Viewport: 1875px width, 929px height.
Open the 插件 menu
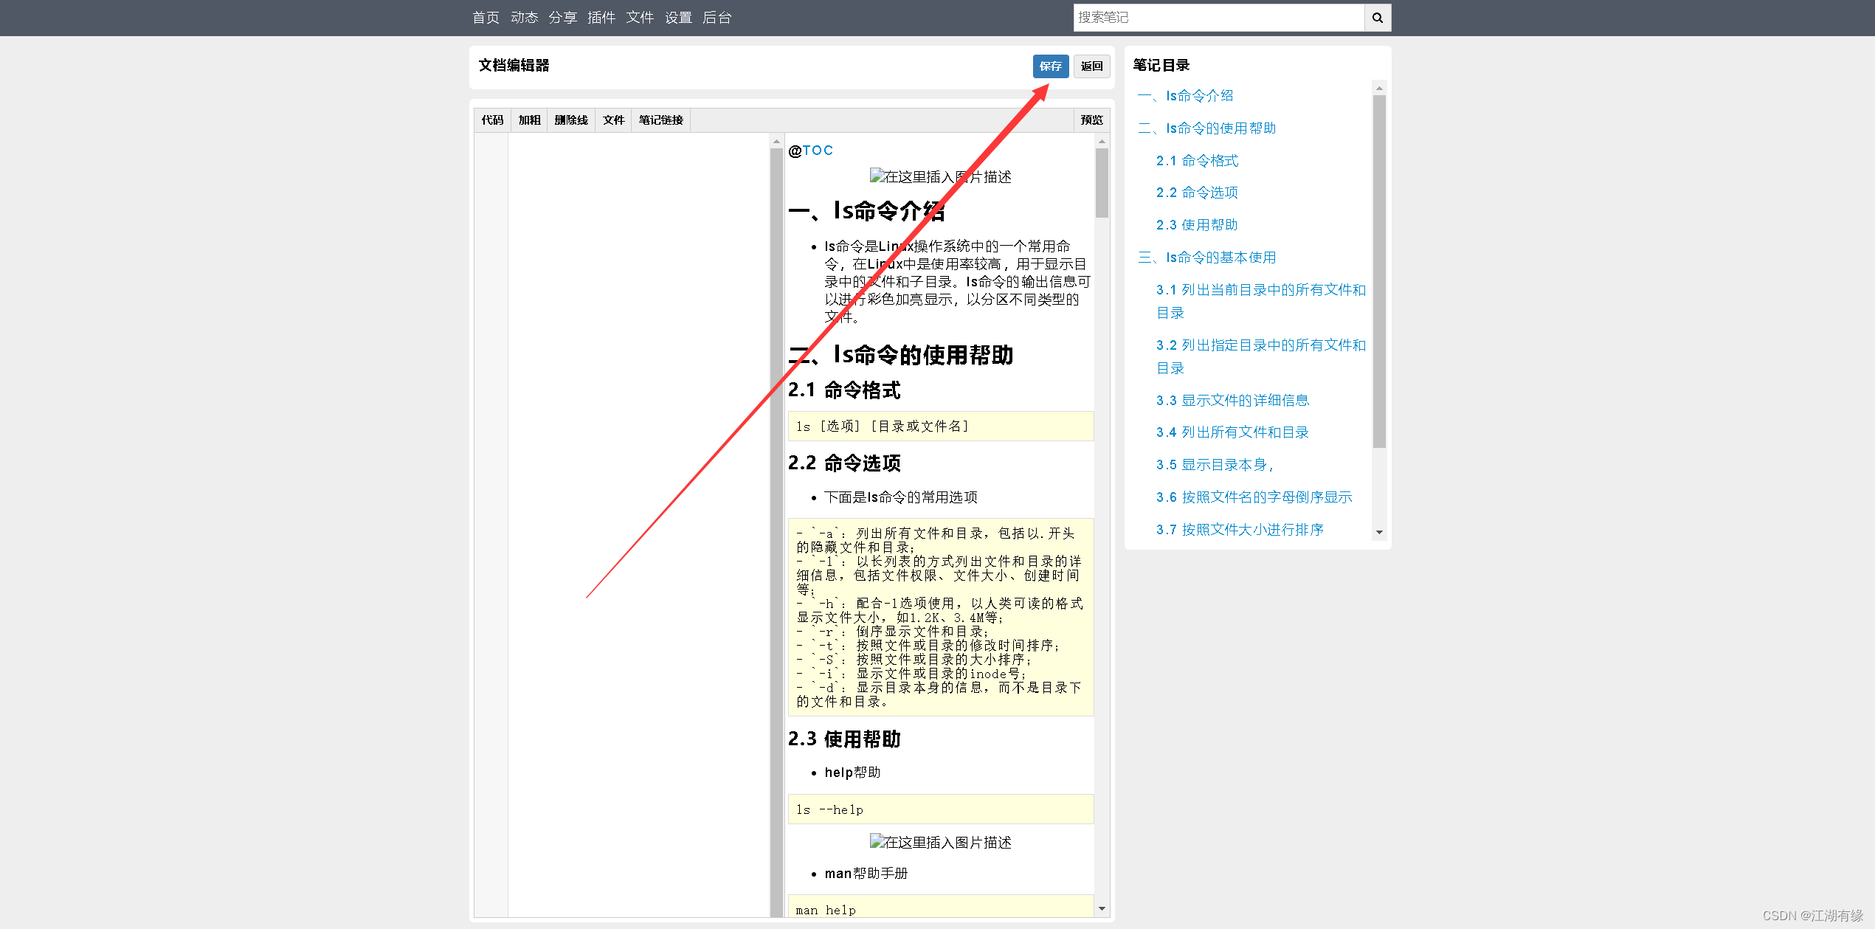click(601, 17)
